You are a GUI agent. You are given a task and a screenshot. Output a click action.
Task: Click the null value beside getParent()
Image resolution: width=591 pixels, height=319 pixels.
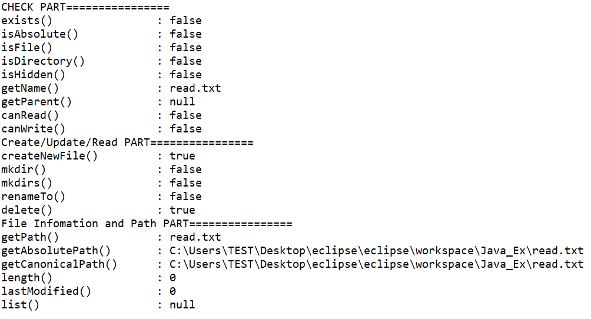(182, 102)
